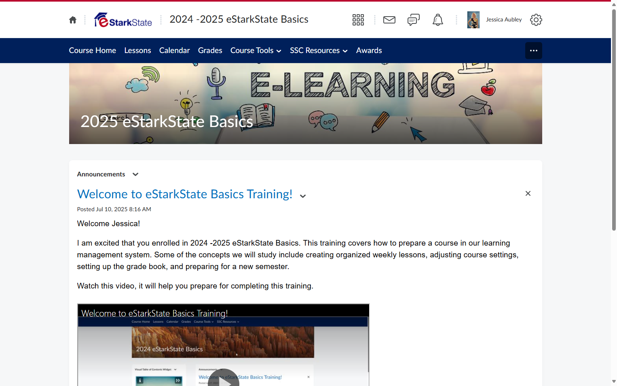Click the eStarkState logo
This screenshot has width=617, height=386.
click(123, 20)
